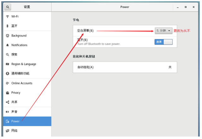This screenshot has height=139, width=202.
Task: Click the Power battery icon
Action: tap(8, 121)
